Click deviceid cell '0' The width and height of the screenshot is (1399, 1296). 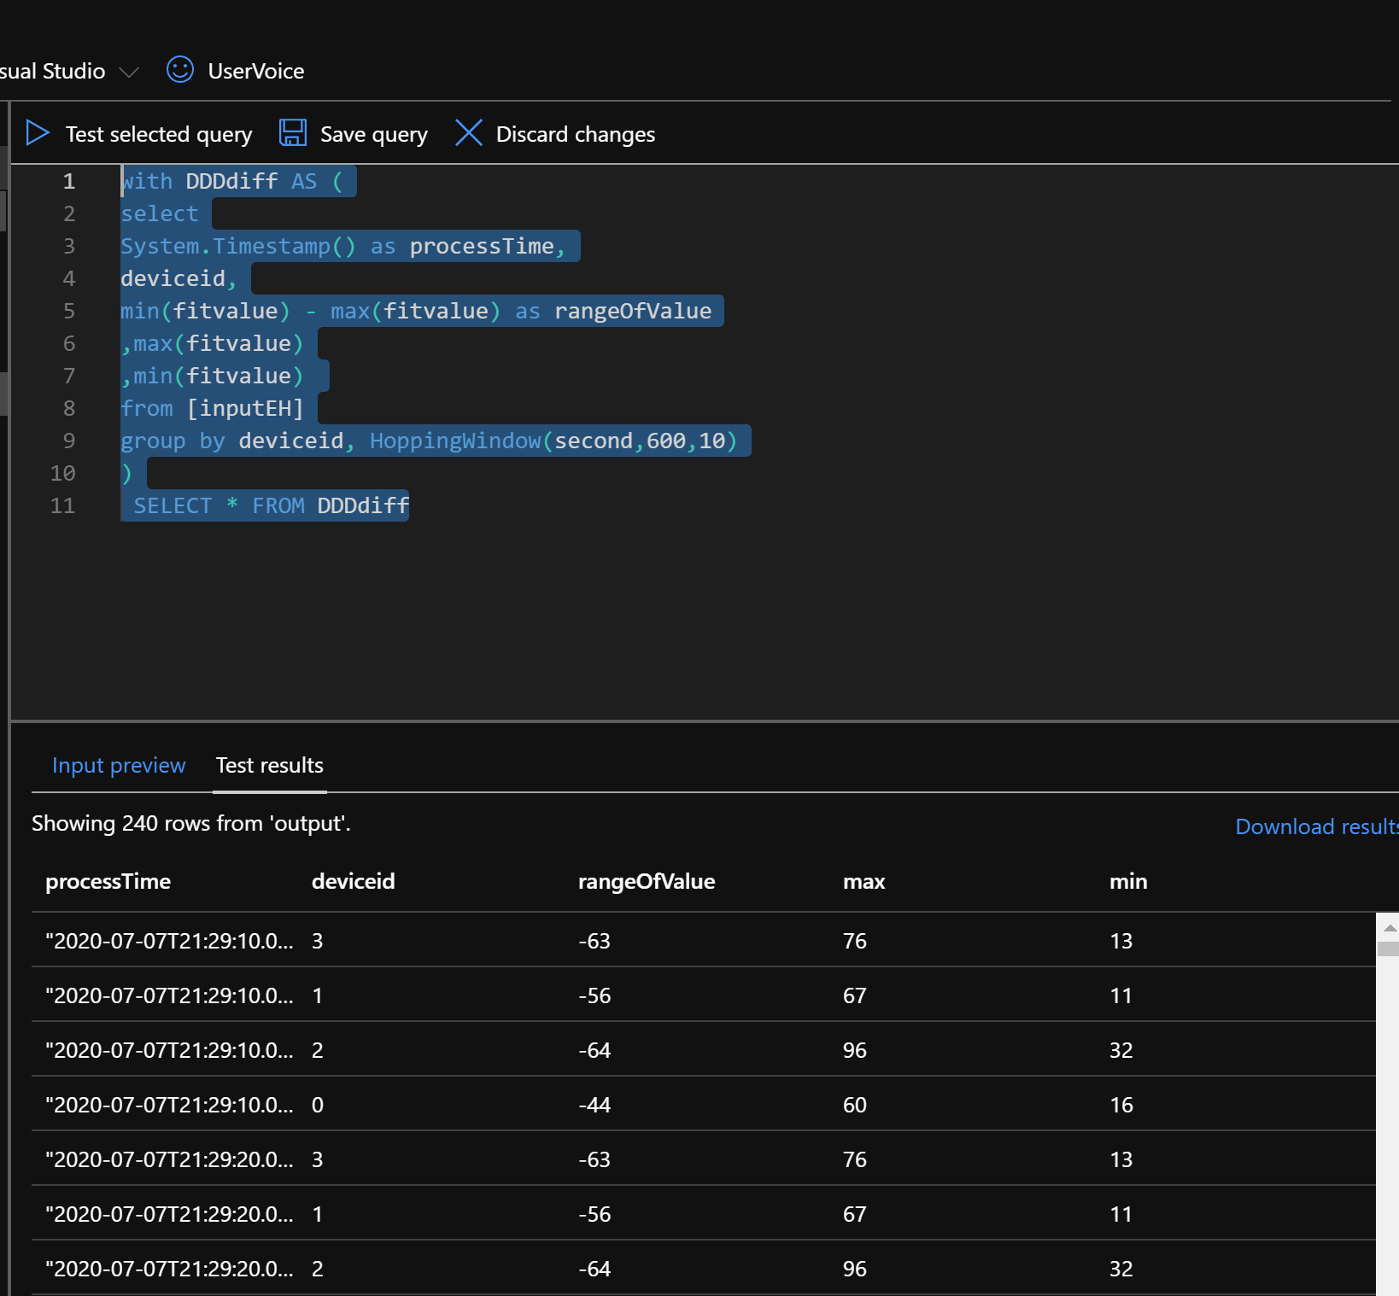[318, 1105]
